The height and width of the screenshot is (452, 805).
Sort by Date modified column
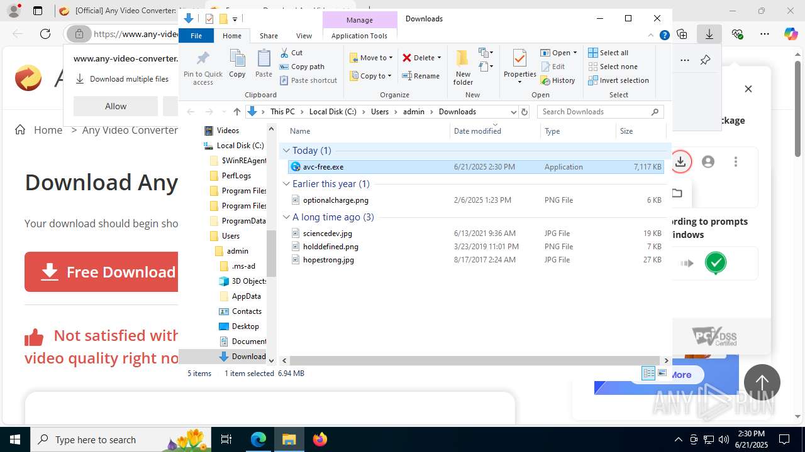495,131
